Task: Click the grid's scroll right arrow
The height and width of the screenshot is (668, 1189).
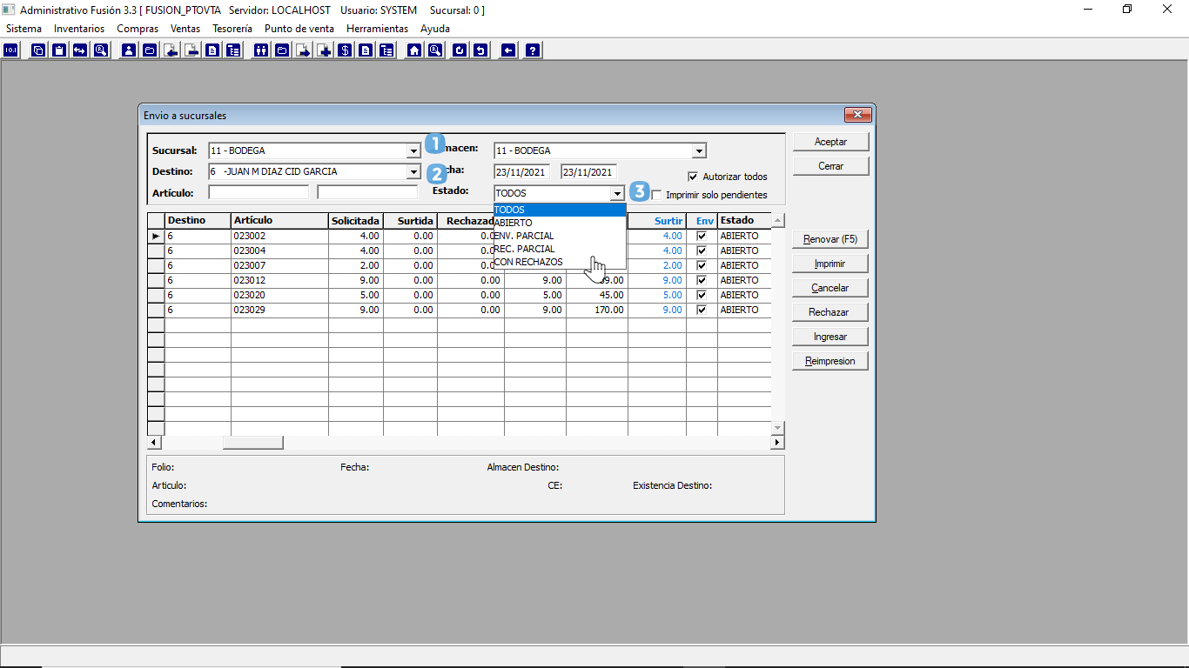Action: click(x=777, y=443)
